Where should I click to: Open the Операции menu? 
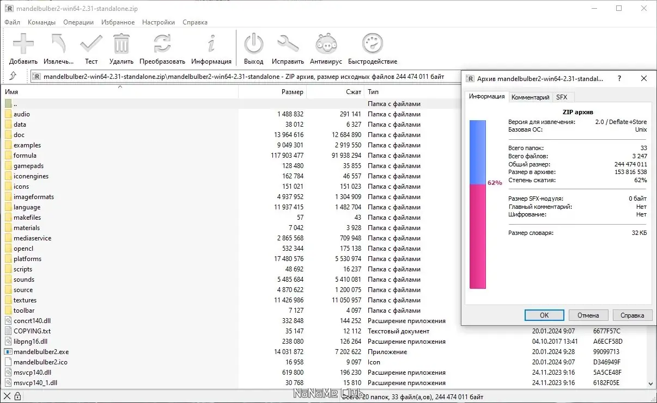click(x=78, y=22)
